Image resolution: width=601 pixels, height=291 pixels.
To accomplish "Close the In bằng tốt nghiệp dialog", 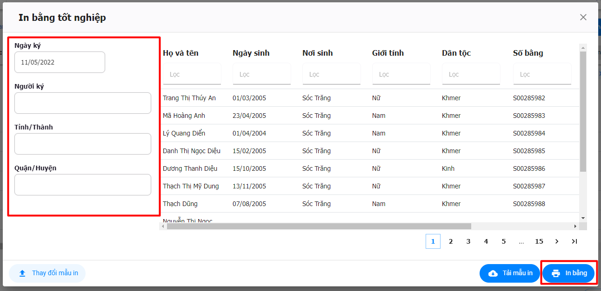I will 583,17.
